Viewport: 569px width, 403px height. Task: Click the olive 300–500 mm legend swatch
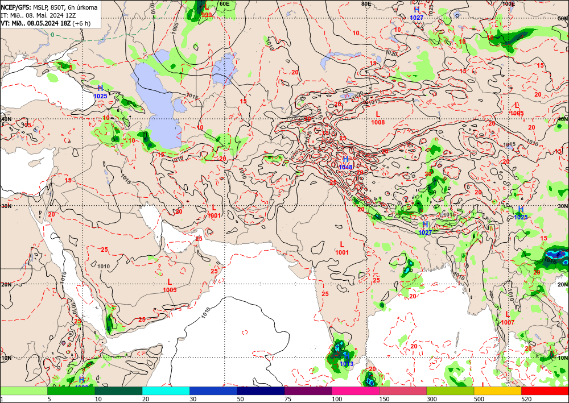pos(450,391)
